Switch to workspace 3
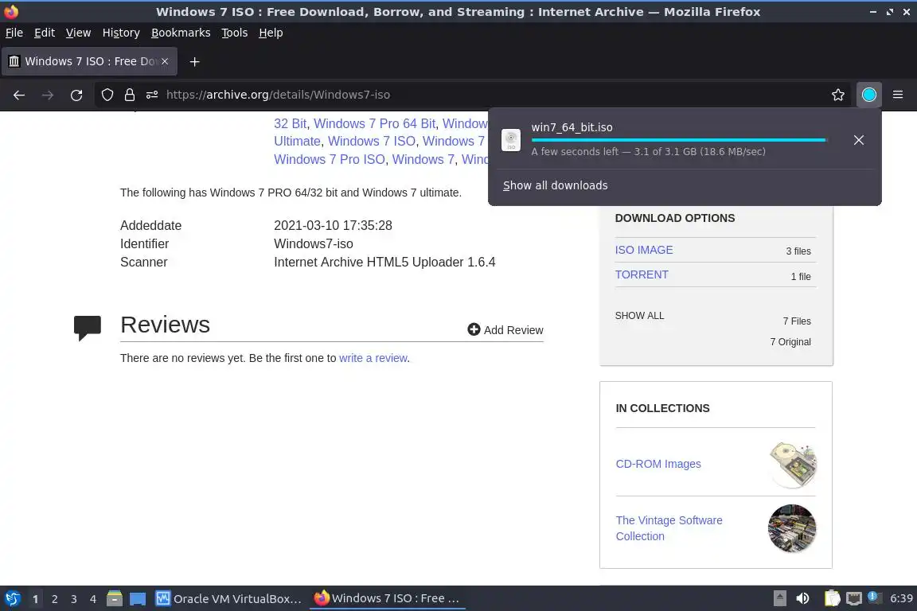 pos(74,599)
